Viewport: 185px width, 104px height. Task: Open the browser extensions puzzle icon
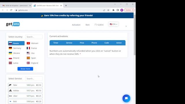(x=113, y=10)
